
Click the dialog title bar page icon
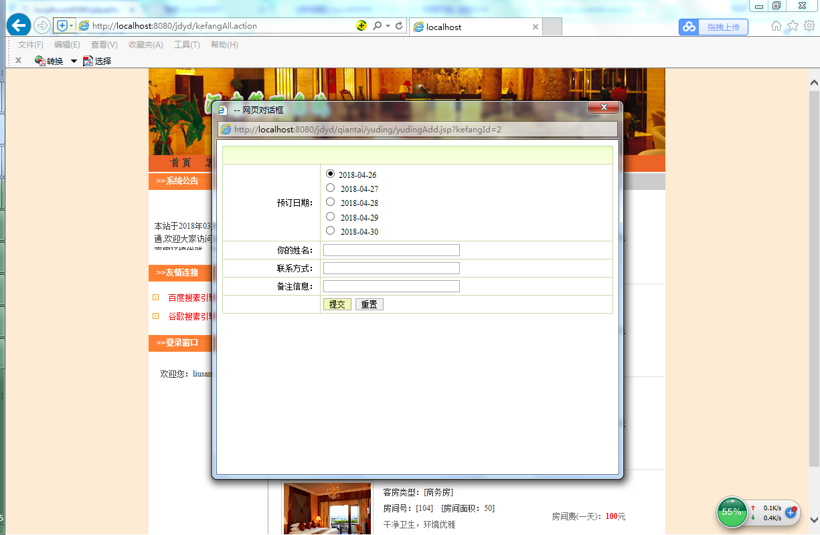(x=223, y=110)
